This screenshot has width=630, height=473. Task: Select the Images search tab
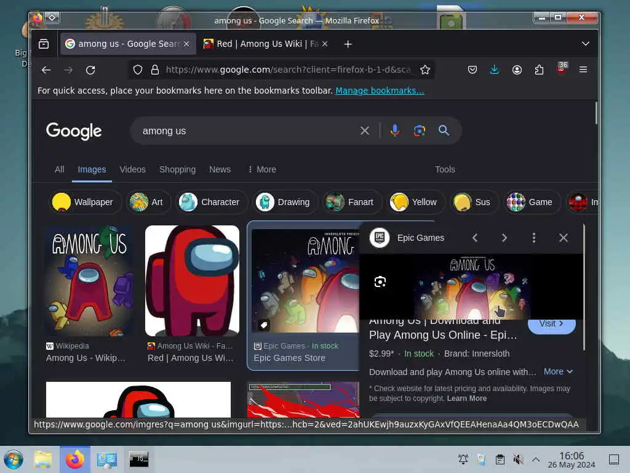[92, 169]
